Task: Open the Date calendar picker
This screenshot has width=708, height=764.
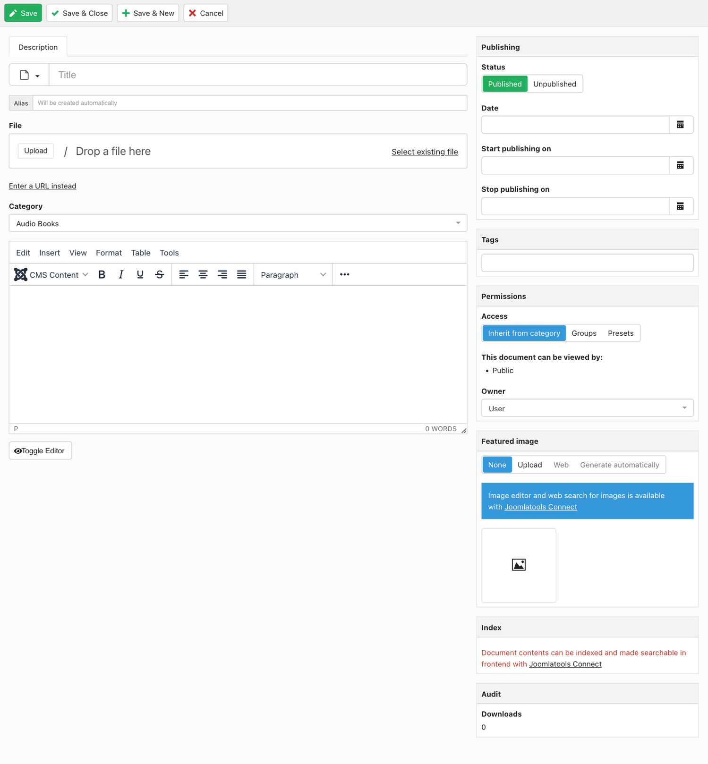Action: pyautogui.click(x=681, y=125)
